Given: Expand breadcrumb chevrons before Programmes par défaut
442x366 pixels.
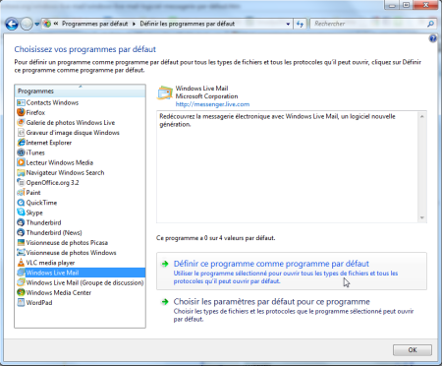Looking at the screenshot, I should [x=56, y=24].
